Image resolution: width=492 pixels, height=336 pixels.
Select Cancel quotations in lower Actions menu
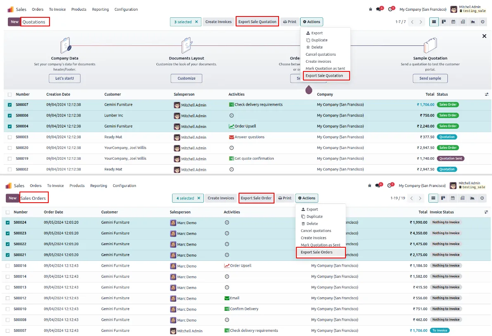click(x=316, y=231)
